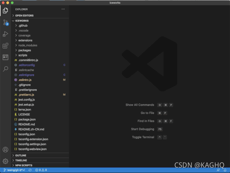Viewport: 230px width, 173px height.
Task: Click the F5 key label
Action: click(160, 129)
